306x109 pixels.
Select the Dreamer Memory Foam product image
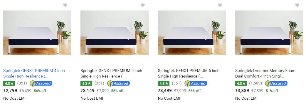point(269,33)
